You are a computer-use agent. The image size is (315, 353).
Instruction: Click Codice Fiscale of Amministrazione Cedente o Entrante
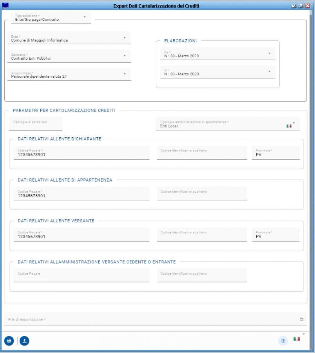pos(81,275)
